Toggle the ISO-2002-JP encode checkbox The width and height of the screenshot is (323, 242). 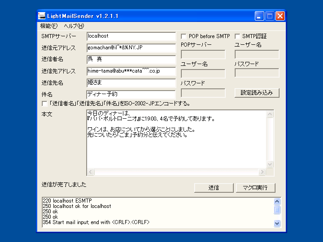click(44, 104)
